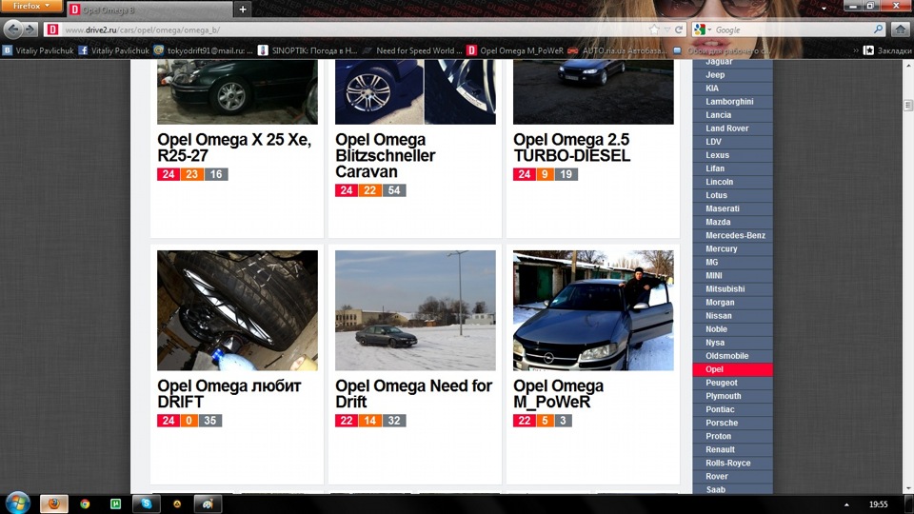Viewport: 914px width, 514px height.
Task: Click the gray 54 badge under Blitzschneller Caravan
Action: [394, 190]
